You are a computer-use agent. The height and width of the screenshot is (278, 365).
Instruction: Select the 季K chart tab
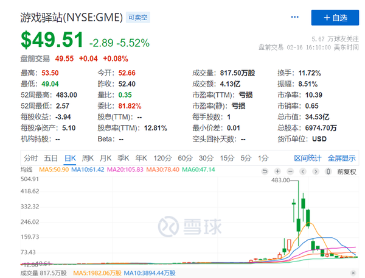(x=123, y=158)
